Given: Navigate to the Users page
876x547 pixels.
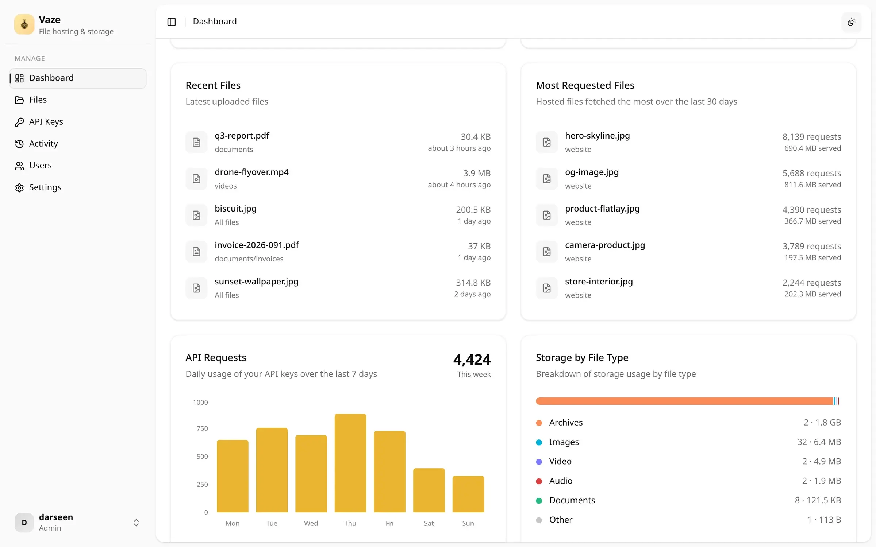Looking at the screenshot, I should (x=78, y=166).
